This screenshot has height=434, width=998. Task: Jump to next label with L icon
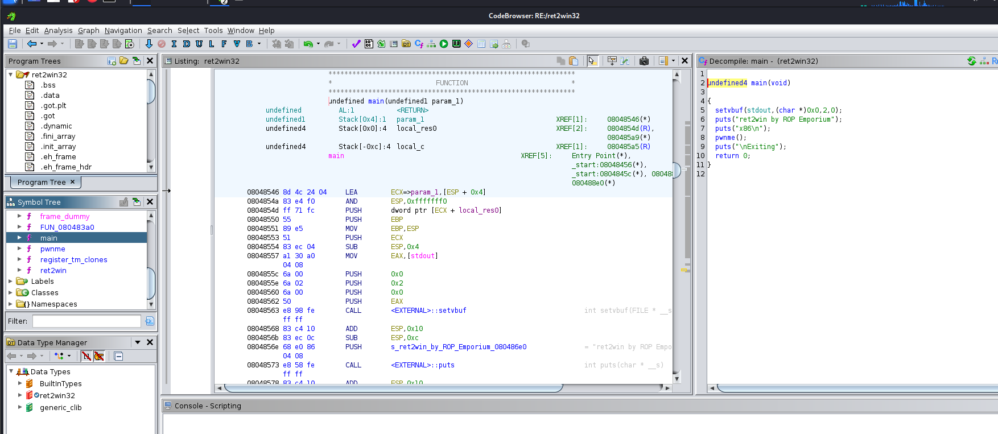[x=212, y=44]
